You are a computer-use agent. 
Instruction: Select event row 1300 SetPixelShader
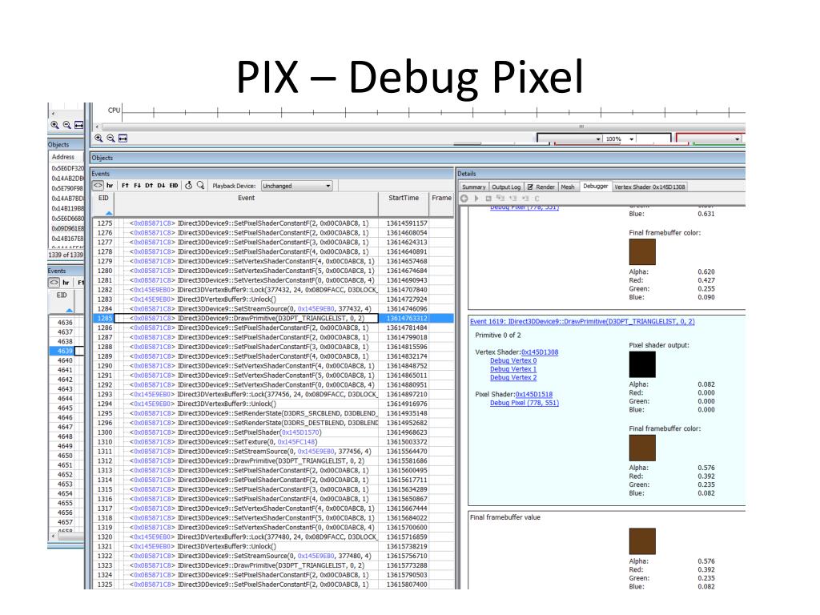pyautogui.click(x=273, y=432)
